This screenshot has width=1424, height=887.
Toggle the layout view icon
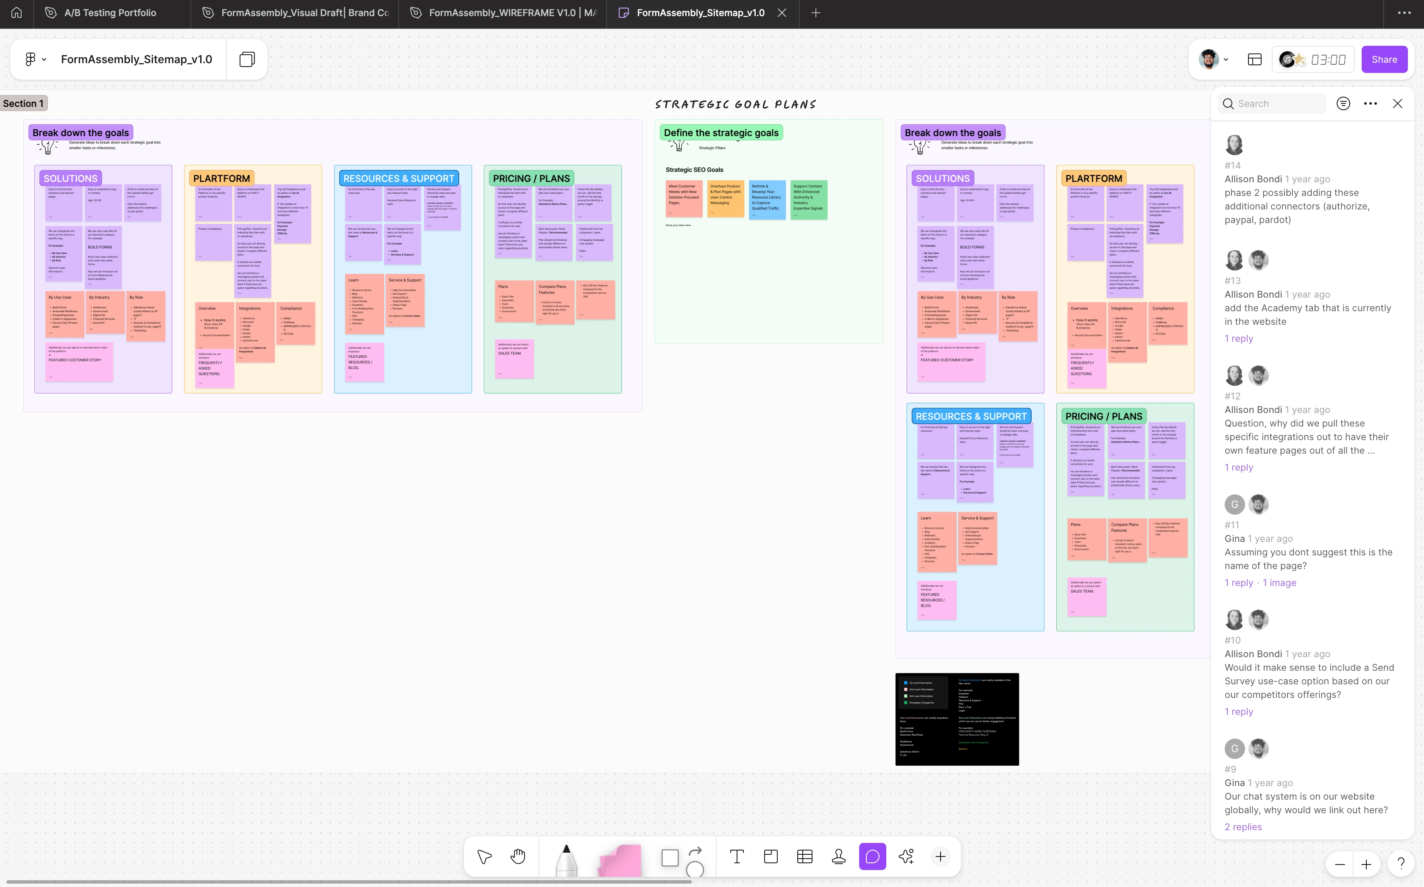1254,59
